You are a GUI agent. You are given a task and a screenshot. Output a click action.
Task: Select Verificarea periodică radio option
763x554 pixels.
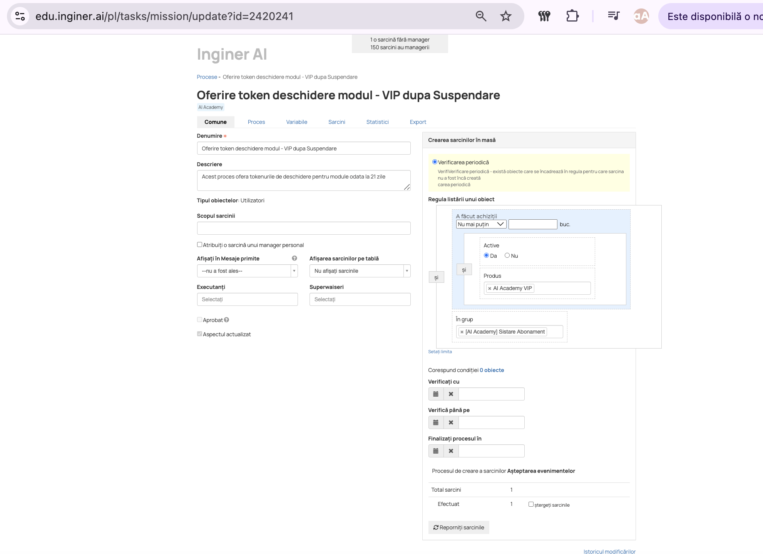tap(435, 162)
